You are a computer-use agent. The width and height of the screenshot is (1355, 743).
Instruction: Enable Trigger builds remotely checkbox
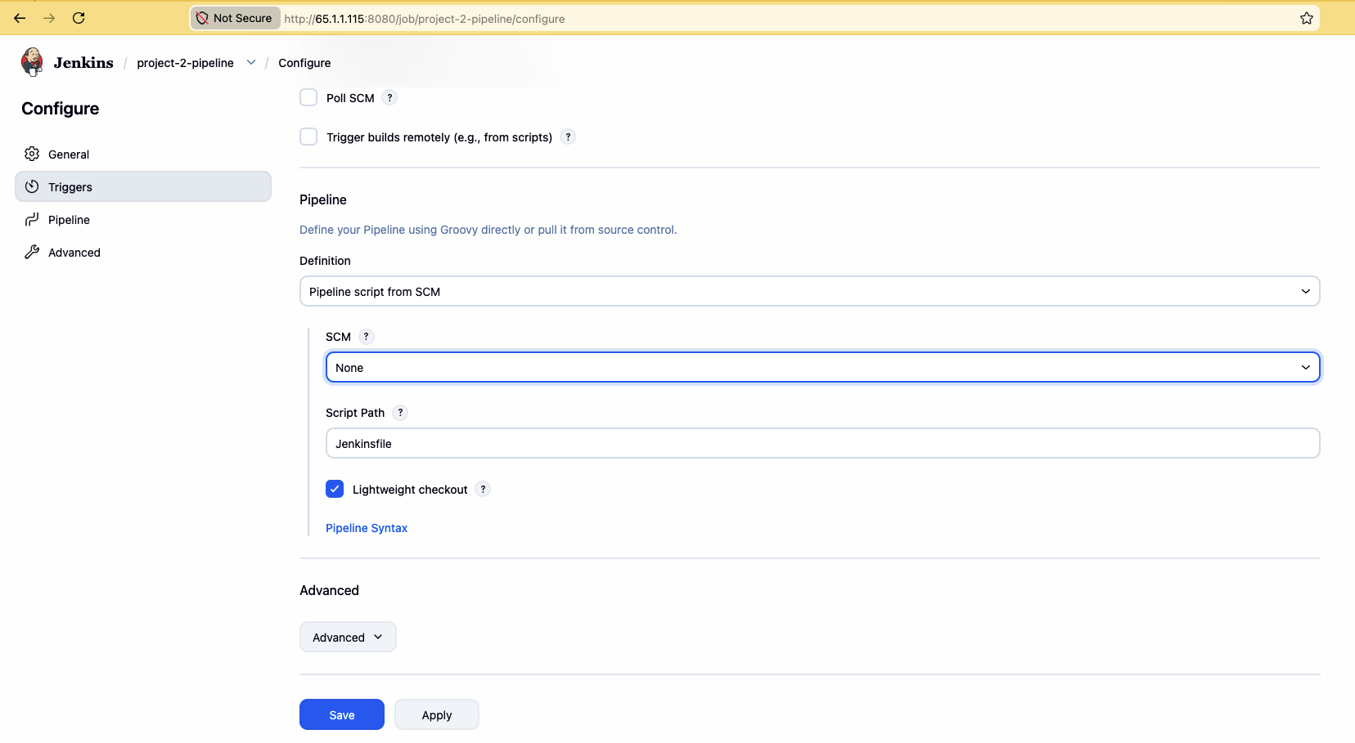(308, 137)
